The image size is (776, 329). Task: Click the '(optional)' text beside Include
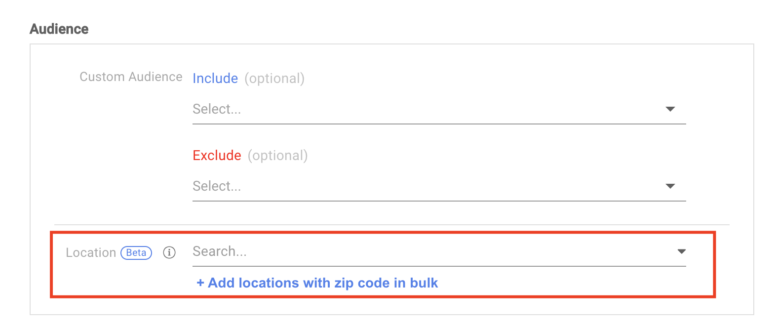tap(274, 78)
